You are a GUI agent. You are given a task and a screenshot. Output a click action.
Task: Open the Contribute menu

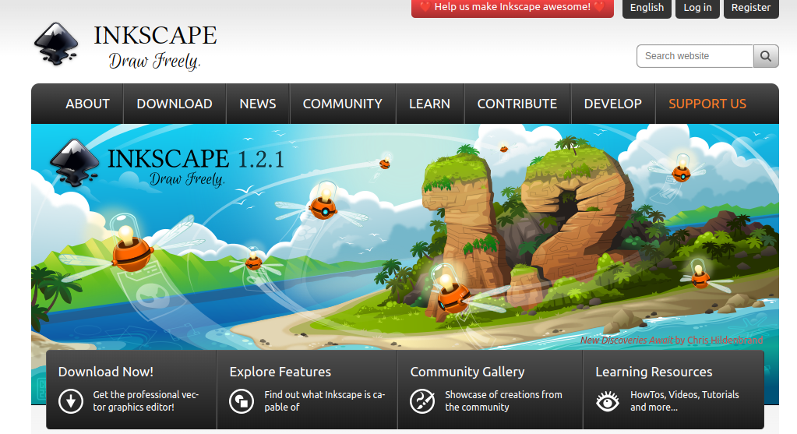pyautogui.click(x=517, y=104)
